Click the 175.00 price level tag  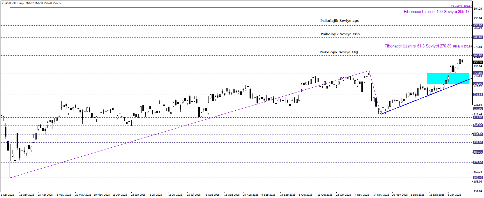pyautogui.click(x=478, y=162)
